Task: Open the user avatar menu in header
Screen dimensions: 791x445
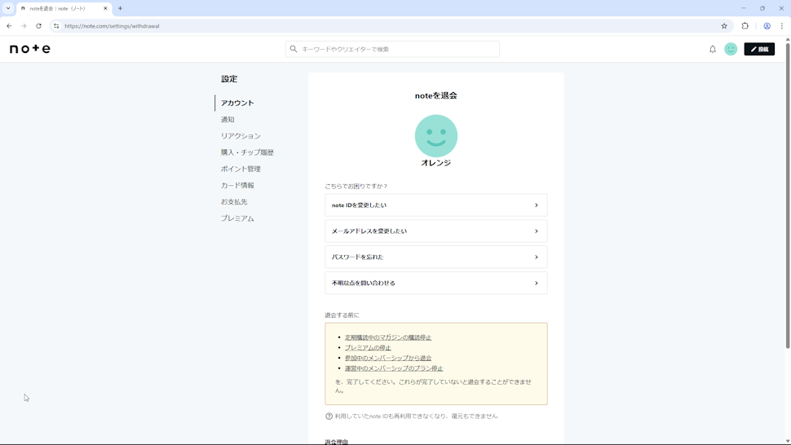Action: [731, 49]
